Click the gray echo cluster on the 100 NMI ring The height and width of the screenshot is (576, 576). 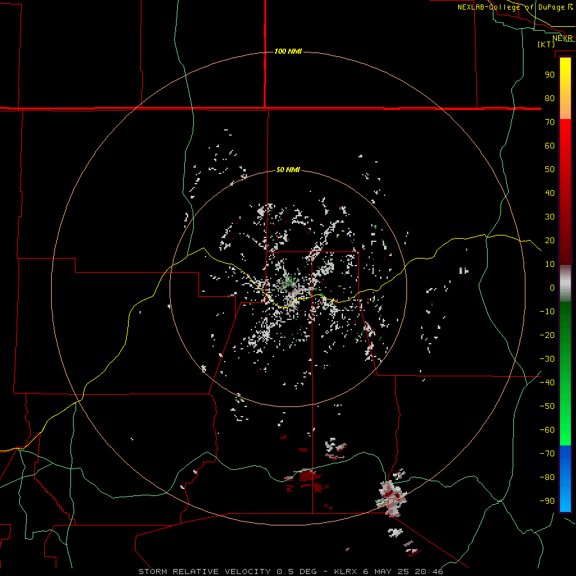pos(392,498)
